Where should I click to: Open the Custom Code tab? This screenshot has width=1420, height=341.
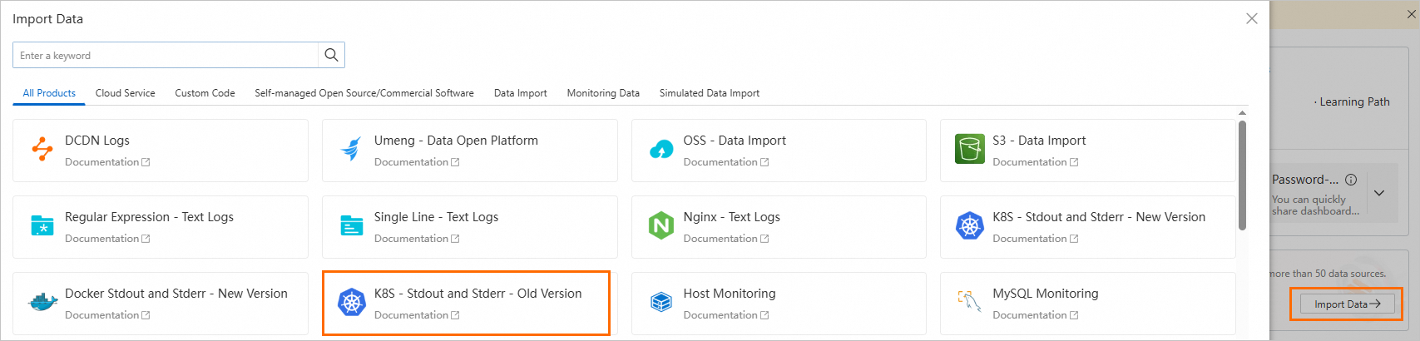click(x=205, y=93)
